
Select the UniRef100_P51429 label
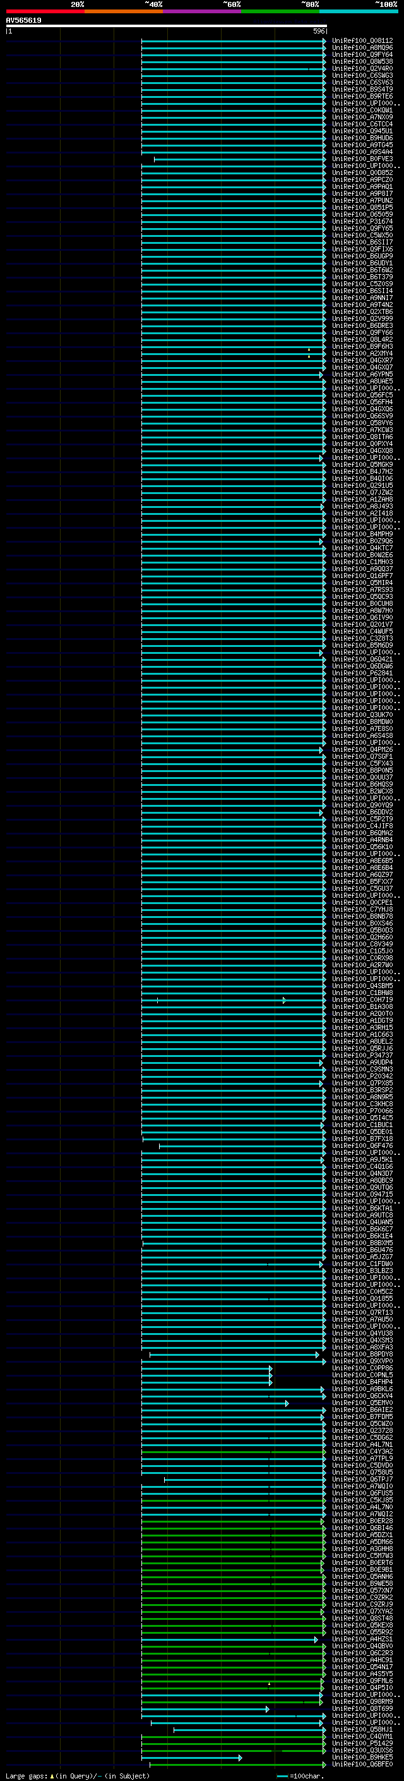click(362, 1743)
